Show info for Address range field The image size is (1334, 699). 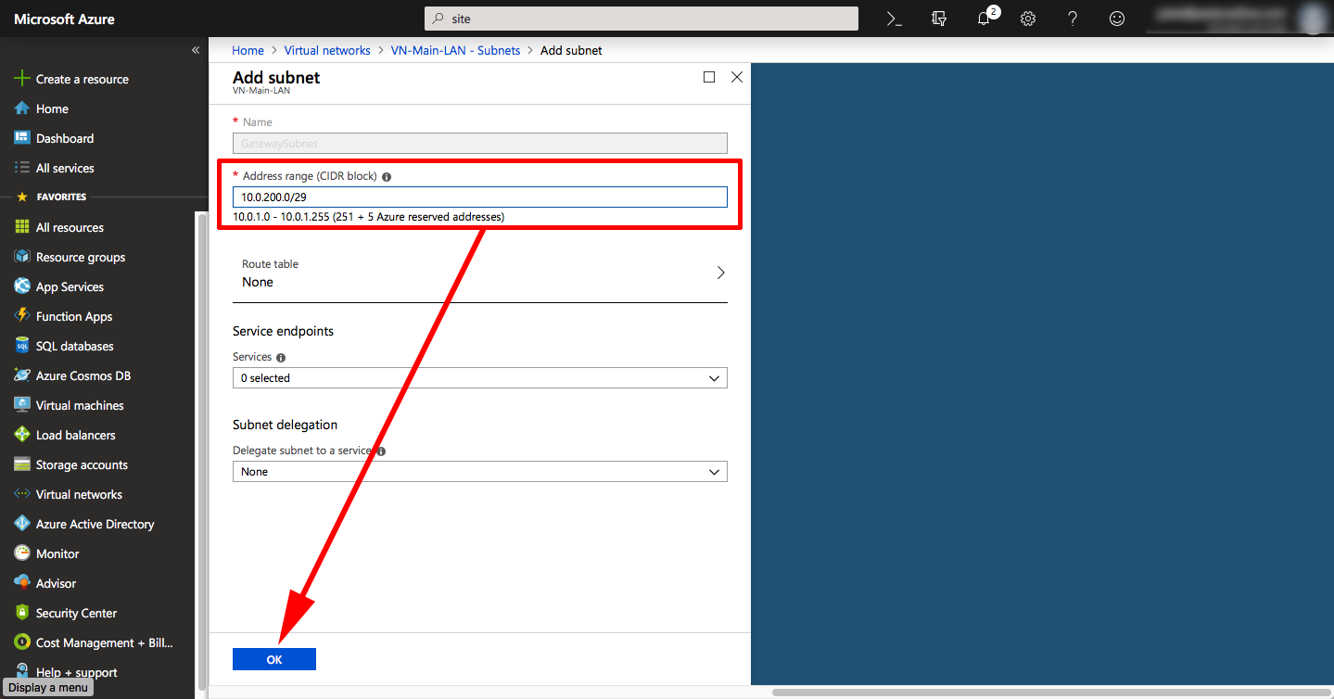pyautogui.click(x=387, y=176)
